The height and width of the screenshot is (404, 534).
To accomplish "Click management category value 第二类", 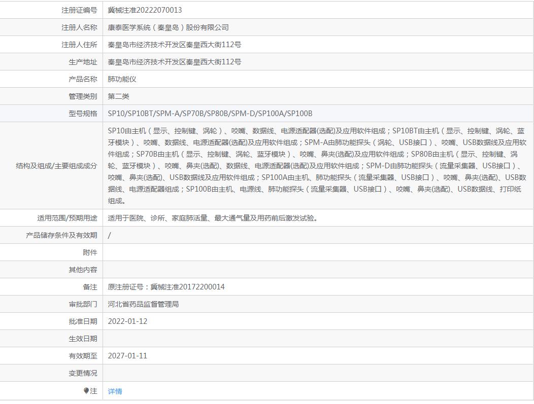I will click(x=118, y=97).
